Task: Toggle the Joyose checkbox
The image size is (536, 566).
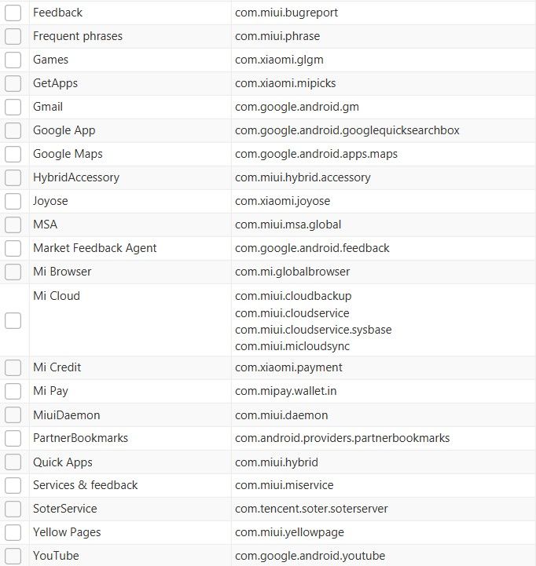Action: pos(13,202)
